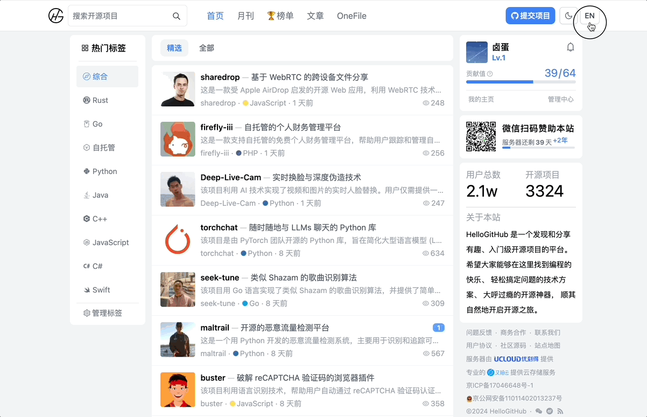Click the contribution progress bar
Viewport: 647px width, 417px height.
pyautogui.click(x=521, y=82)
